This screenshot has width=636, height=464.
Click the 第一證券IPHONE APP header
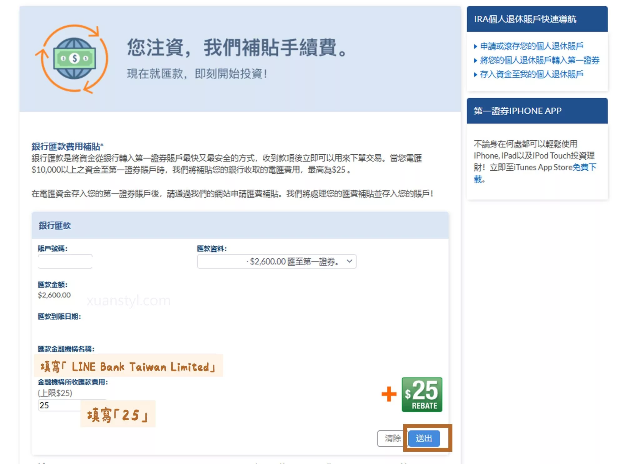(x=537, y=111)
